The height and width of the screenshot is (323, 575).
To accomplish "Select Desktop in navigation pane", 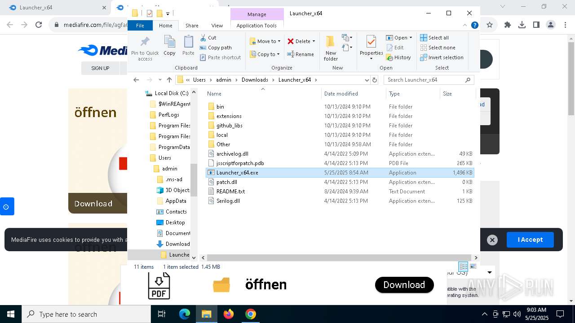I will point(175,223).
